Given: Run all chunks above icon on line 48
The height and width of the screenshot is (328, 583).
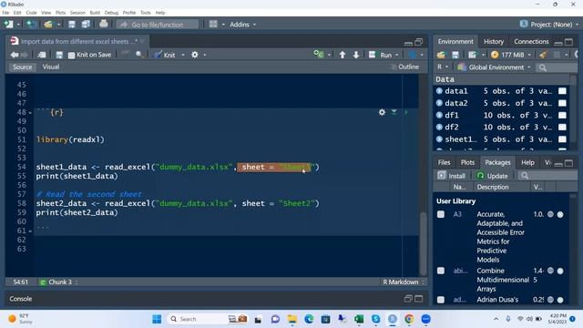Looking at the screenshot, I should [x=394, y=112].
